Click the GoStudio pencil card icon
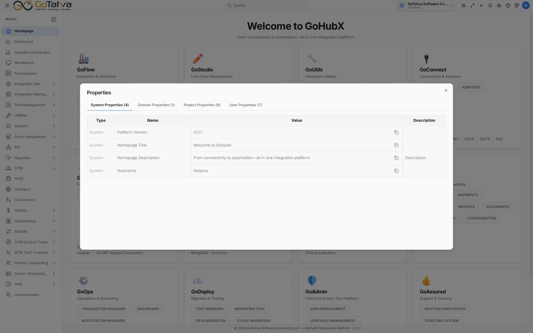Image resolution: width=533 pixels, height=333 pixels. (198, 58)
